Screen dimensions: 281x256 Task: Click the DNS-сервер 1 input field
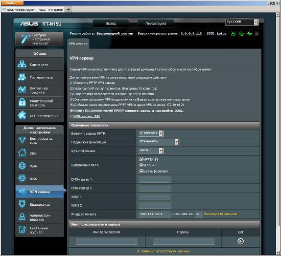pyautogui.click(x=154, y=180)
